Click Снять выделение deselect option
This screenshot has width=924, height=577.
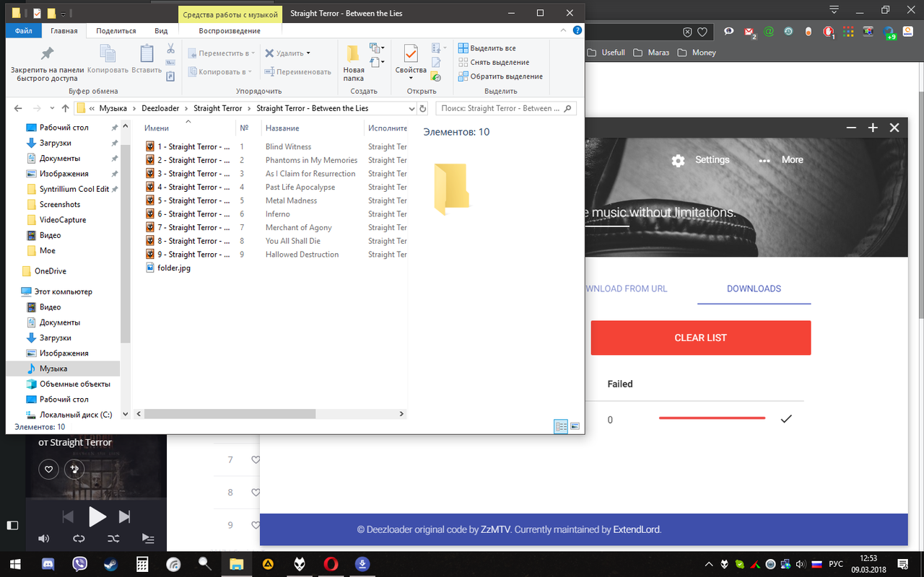[x=494, y=62]
